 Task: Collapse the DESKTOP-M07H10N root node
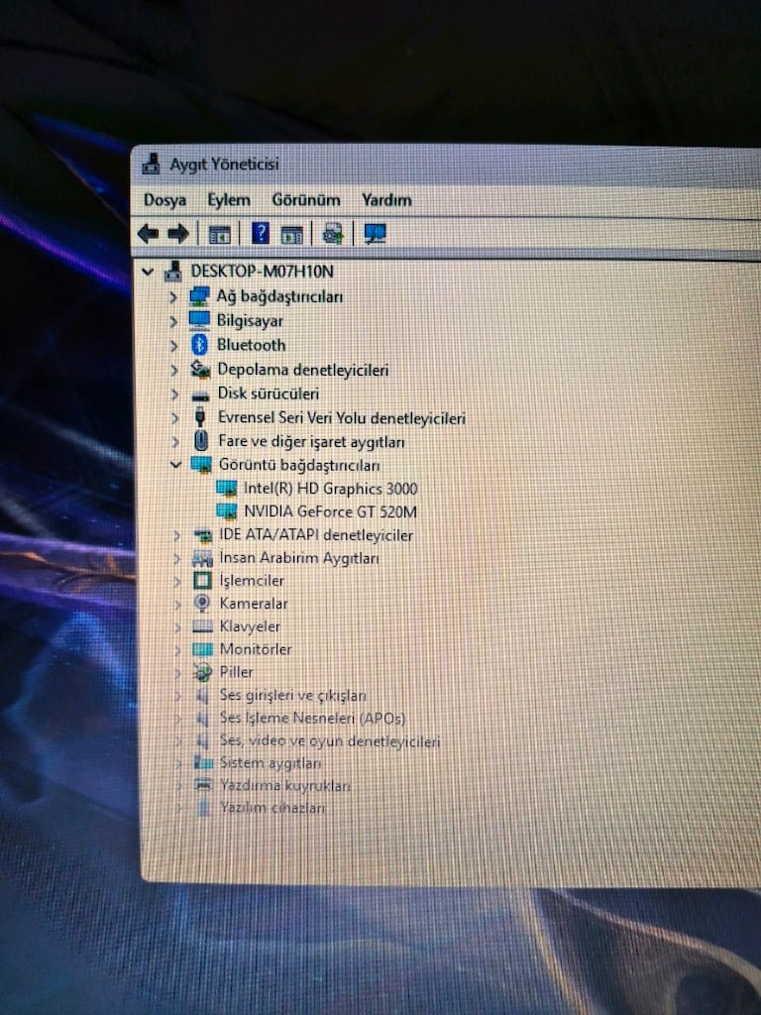[149, 272]
